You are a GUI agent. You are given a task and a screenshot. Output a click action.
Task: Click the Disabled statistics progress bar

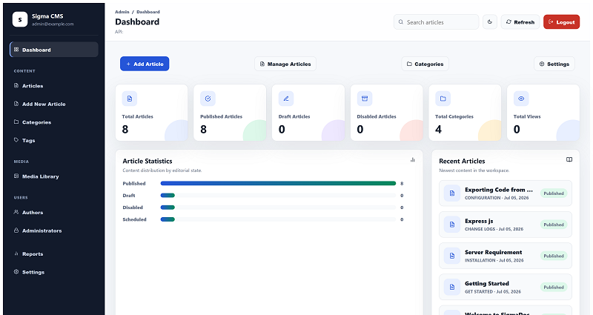[x=279, y=208]
